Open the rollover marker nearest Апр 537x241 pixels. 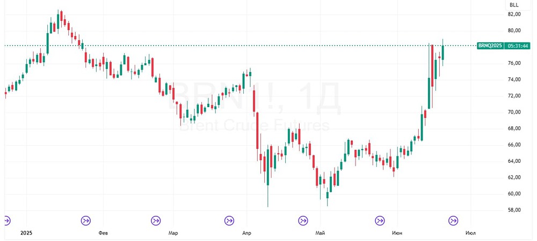(229, 220)
